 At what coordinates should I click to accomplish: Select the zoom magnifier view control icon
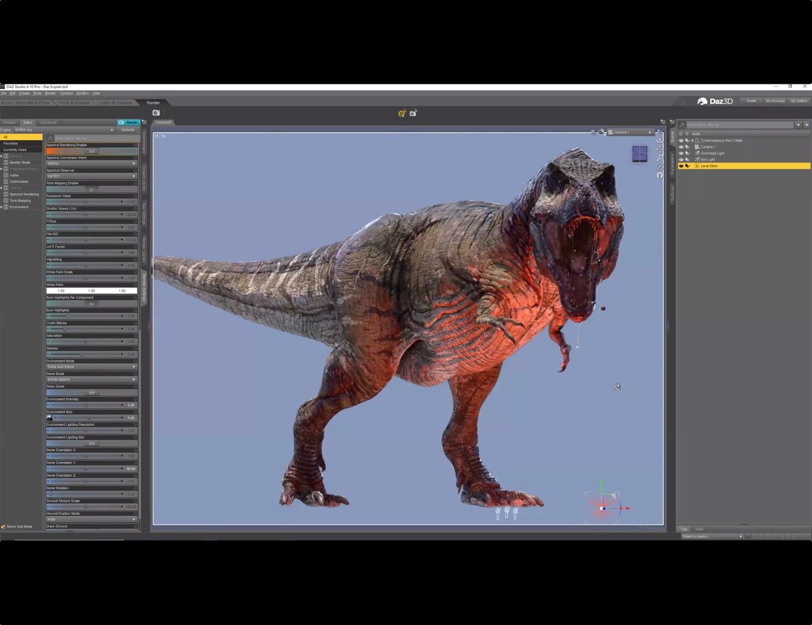660,158
